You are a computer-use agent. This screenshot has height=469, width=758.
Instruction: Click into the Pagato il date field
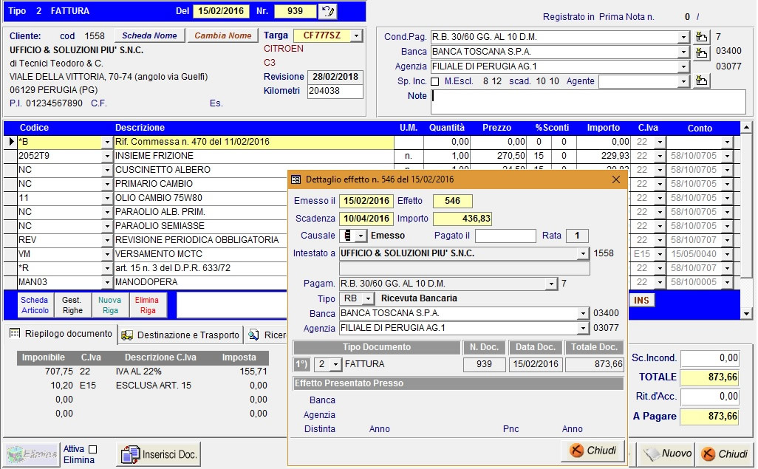tap(505, 236)
